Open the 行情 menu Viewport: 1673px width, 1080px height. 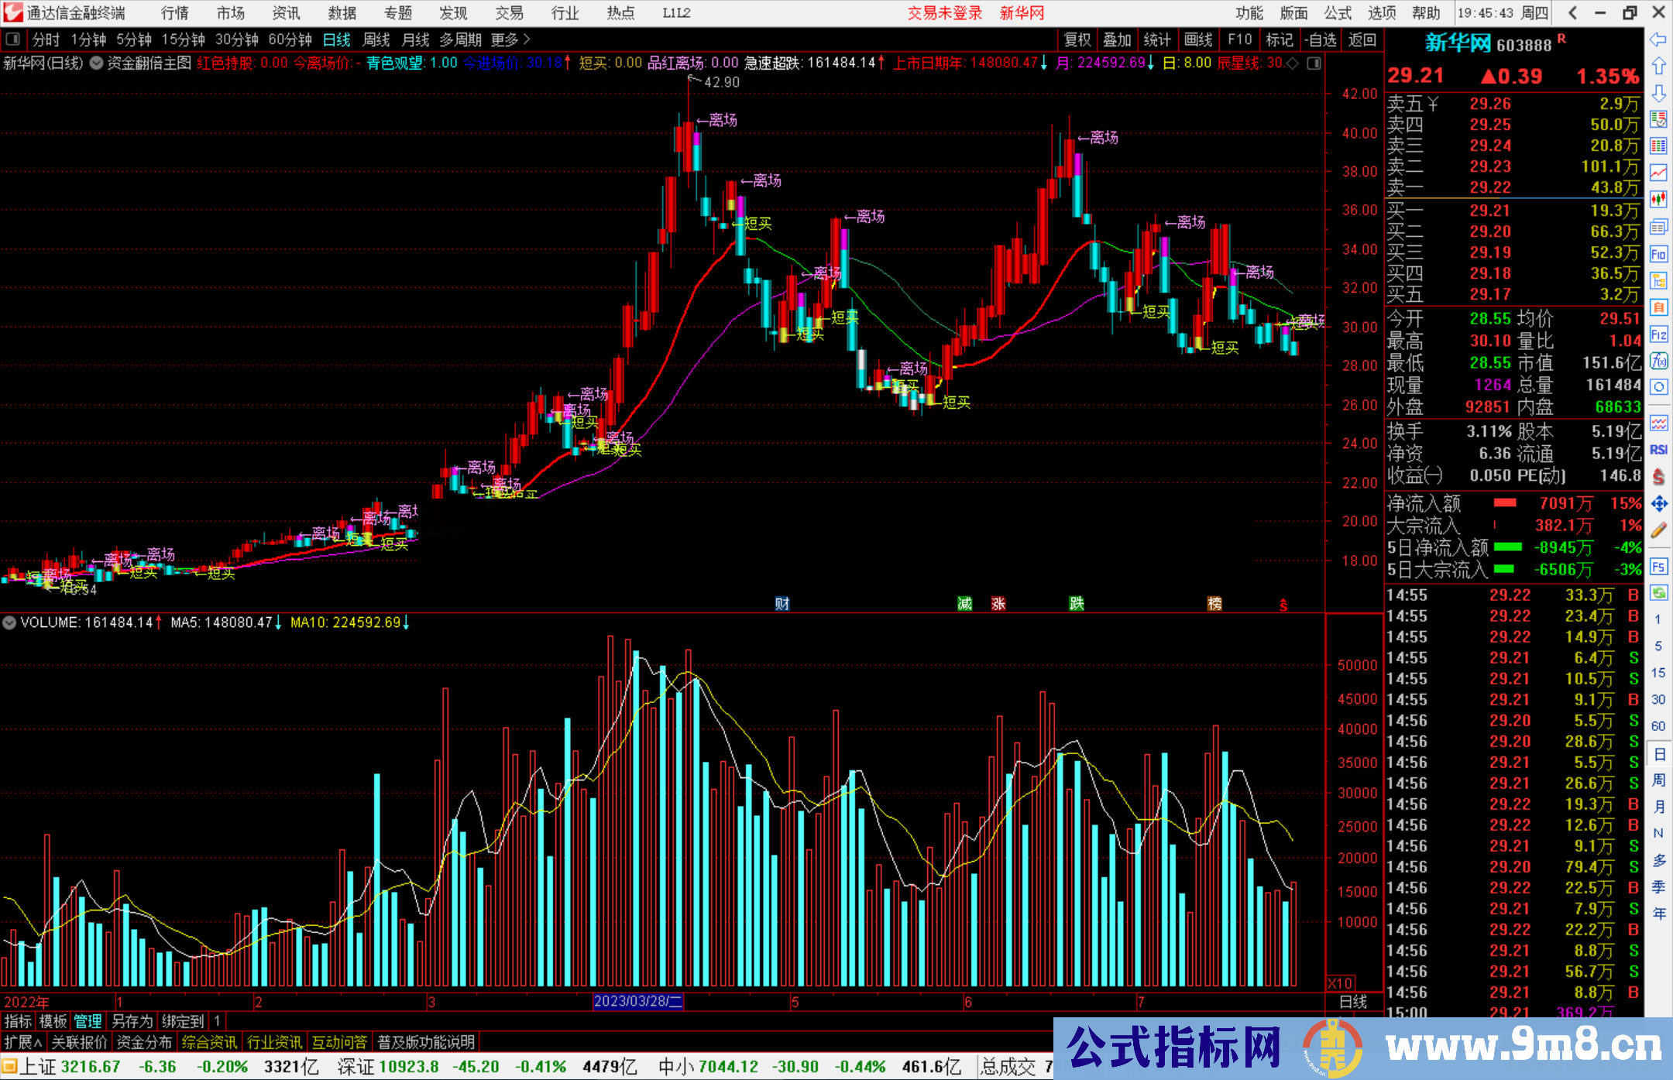[x=175, y=12]
